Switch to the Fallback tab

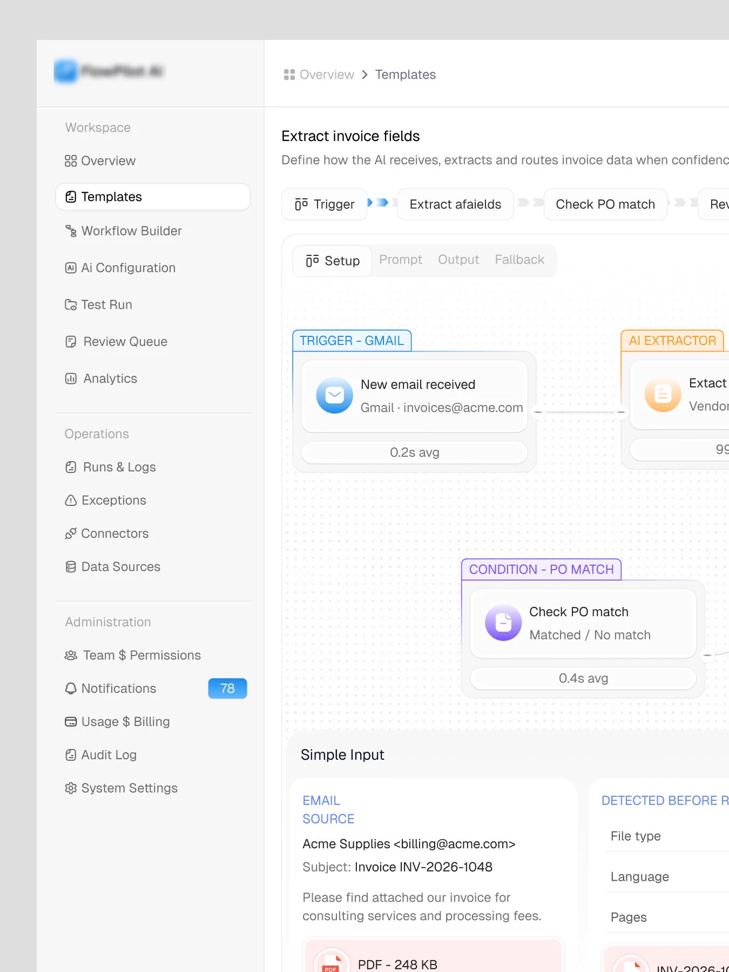519,260
